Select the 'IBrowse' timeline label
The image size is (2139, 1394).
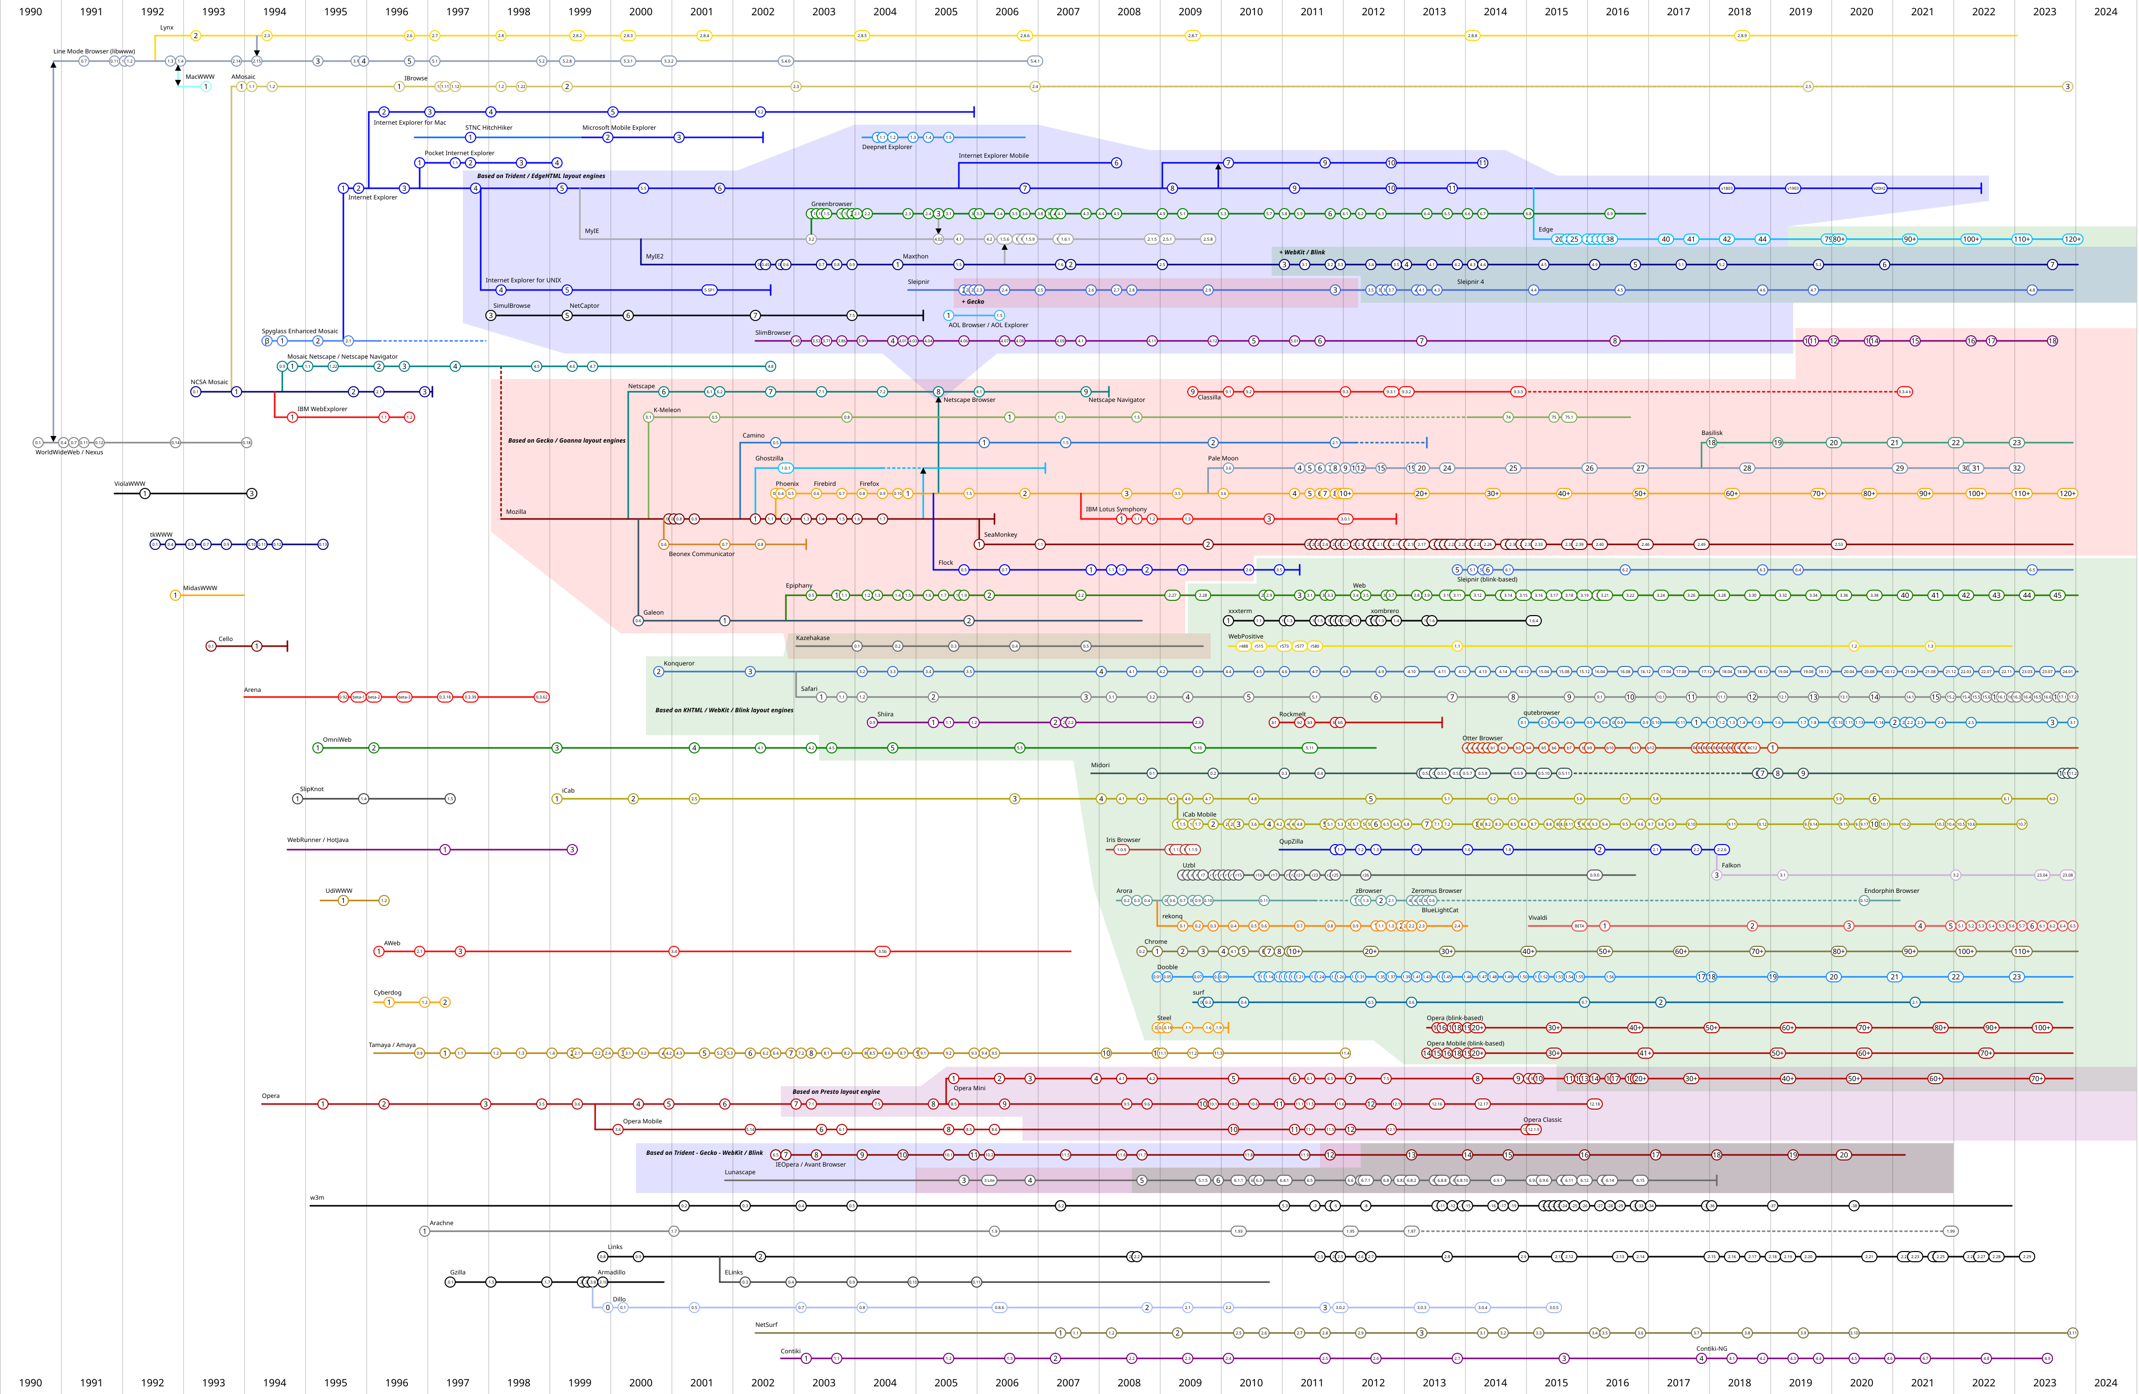[x=415, y=78]
